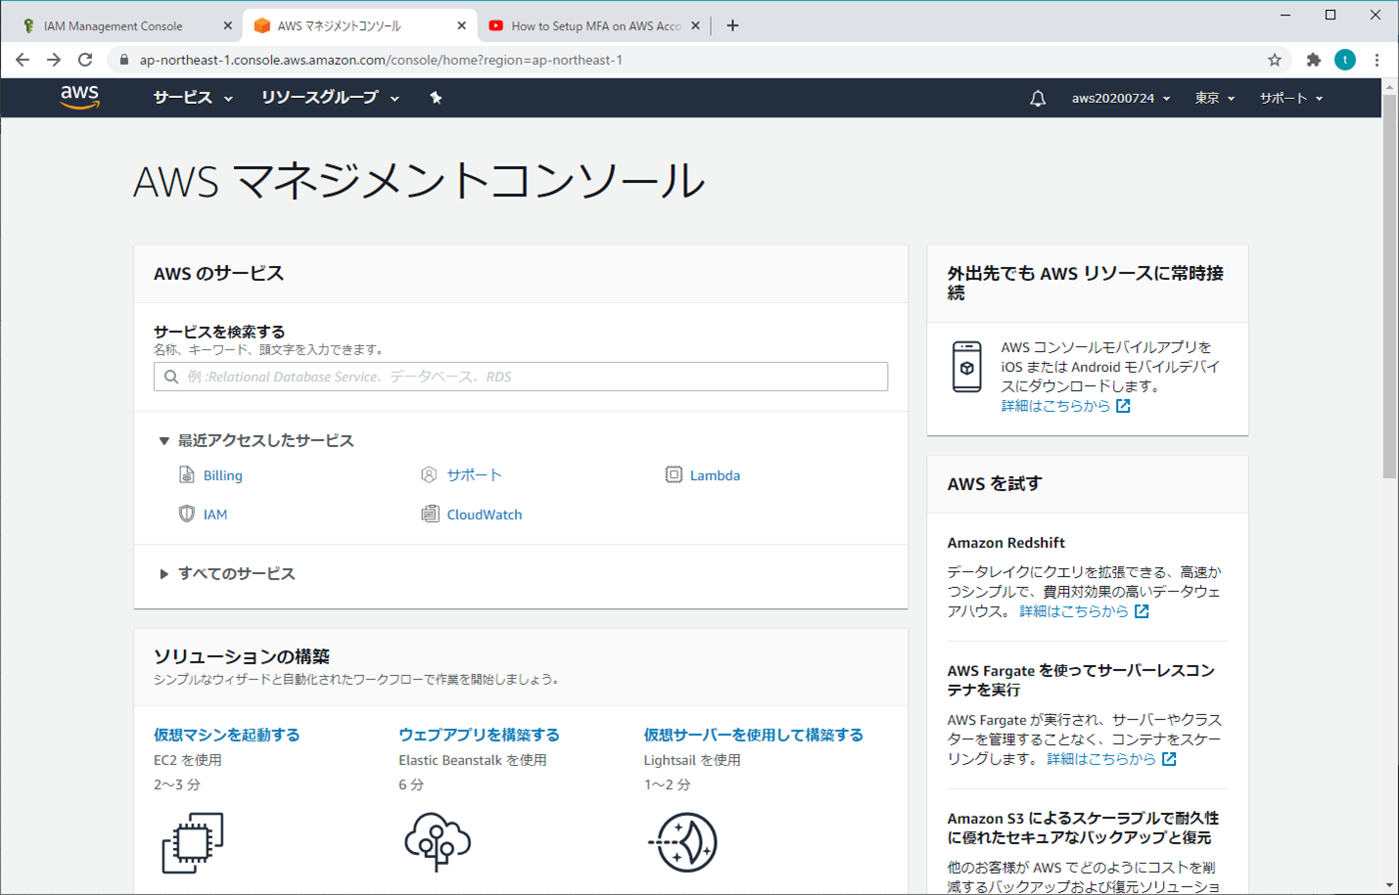The width and height of the screenshot is (1399, 895).
Task: Click 仮想サーバーを使用して構築する link
Action: 754,735
